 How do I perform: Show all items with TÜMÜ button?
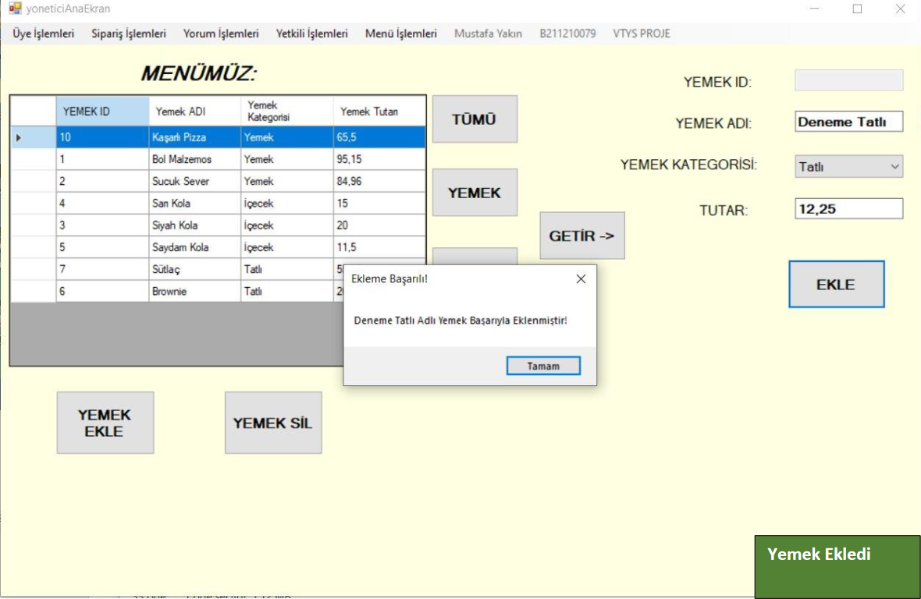coord(475,119)
